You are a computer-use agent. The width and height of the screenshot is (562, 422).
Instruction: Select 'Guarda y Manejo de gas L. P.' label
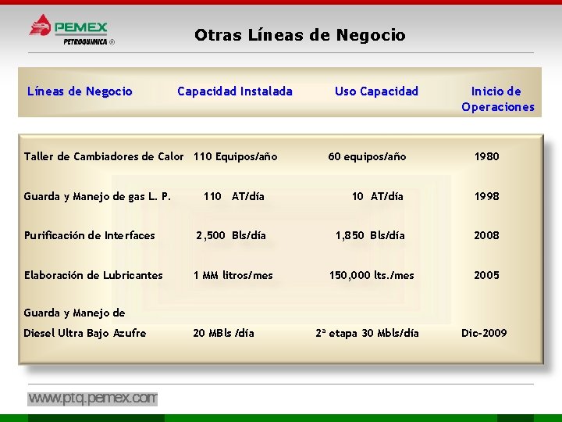pyautogui.click(x=97, y=197)
